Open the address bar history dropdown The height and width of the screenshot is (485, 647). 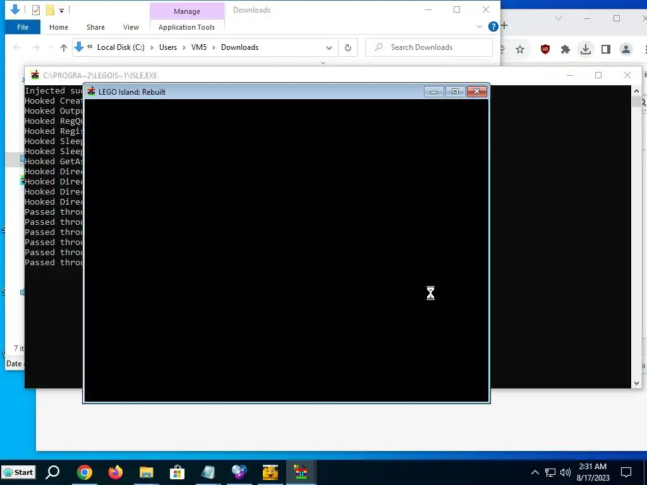pos(329,47)
